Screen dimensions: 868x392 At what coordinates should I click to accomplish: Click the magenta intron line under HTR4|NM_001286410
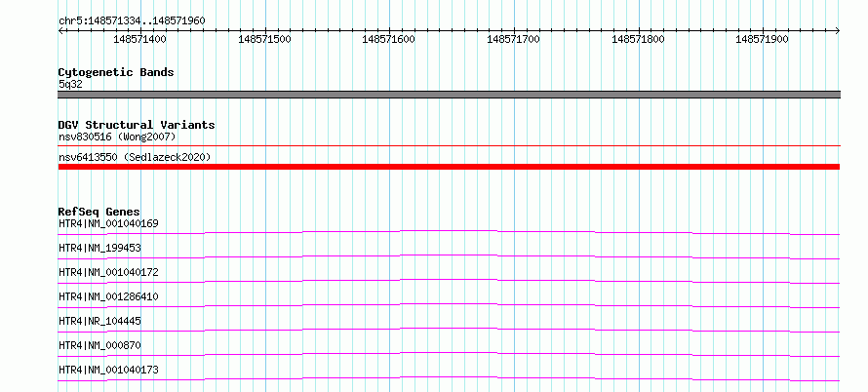449,305
